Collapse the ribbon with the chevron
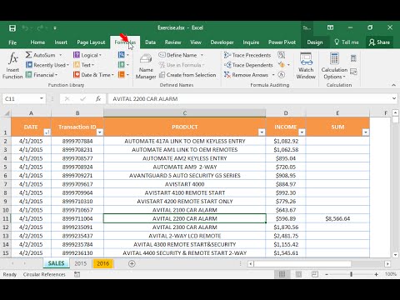The height and width of the screenshot is (300, 400). [393, 85]
